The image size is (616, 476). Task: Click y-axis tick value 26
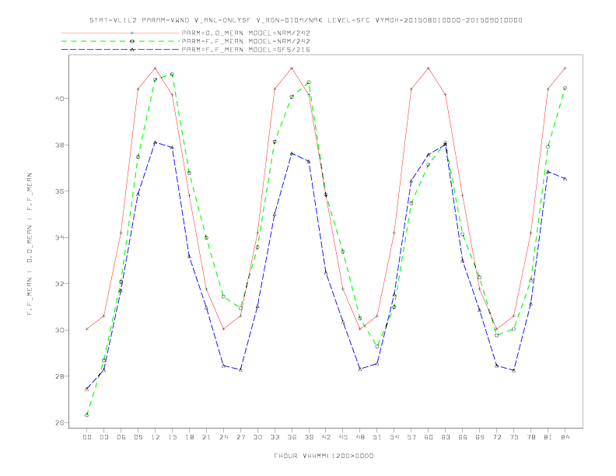[59, 423]
